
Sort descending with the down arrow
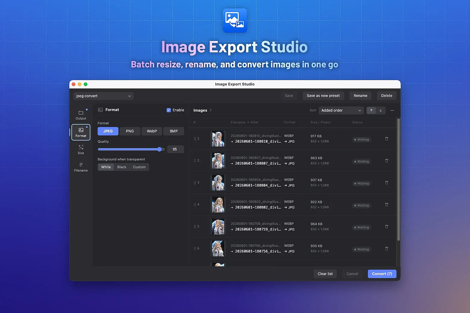381,110
